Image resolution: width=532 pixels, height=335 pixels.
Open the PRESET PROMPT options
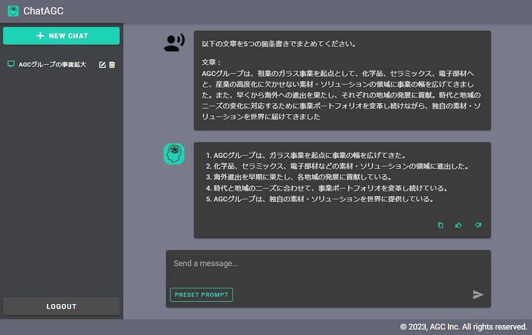(x=202, y=295)
